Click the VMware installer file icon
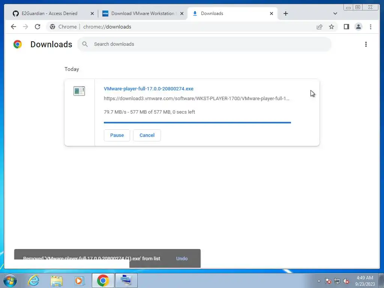The width and height of the screenshot is (384, 288). point(79,91)
